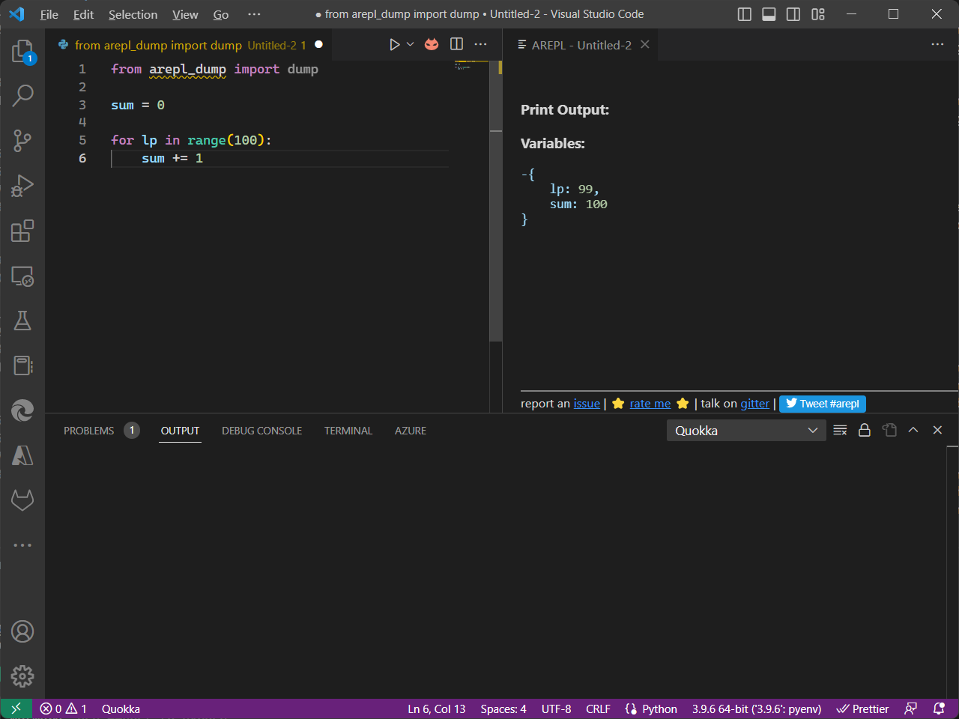Run the Python file
The height and width of the screenshot is (719, 959).
[x=394, y=44]
